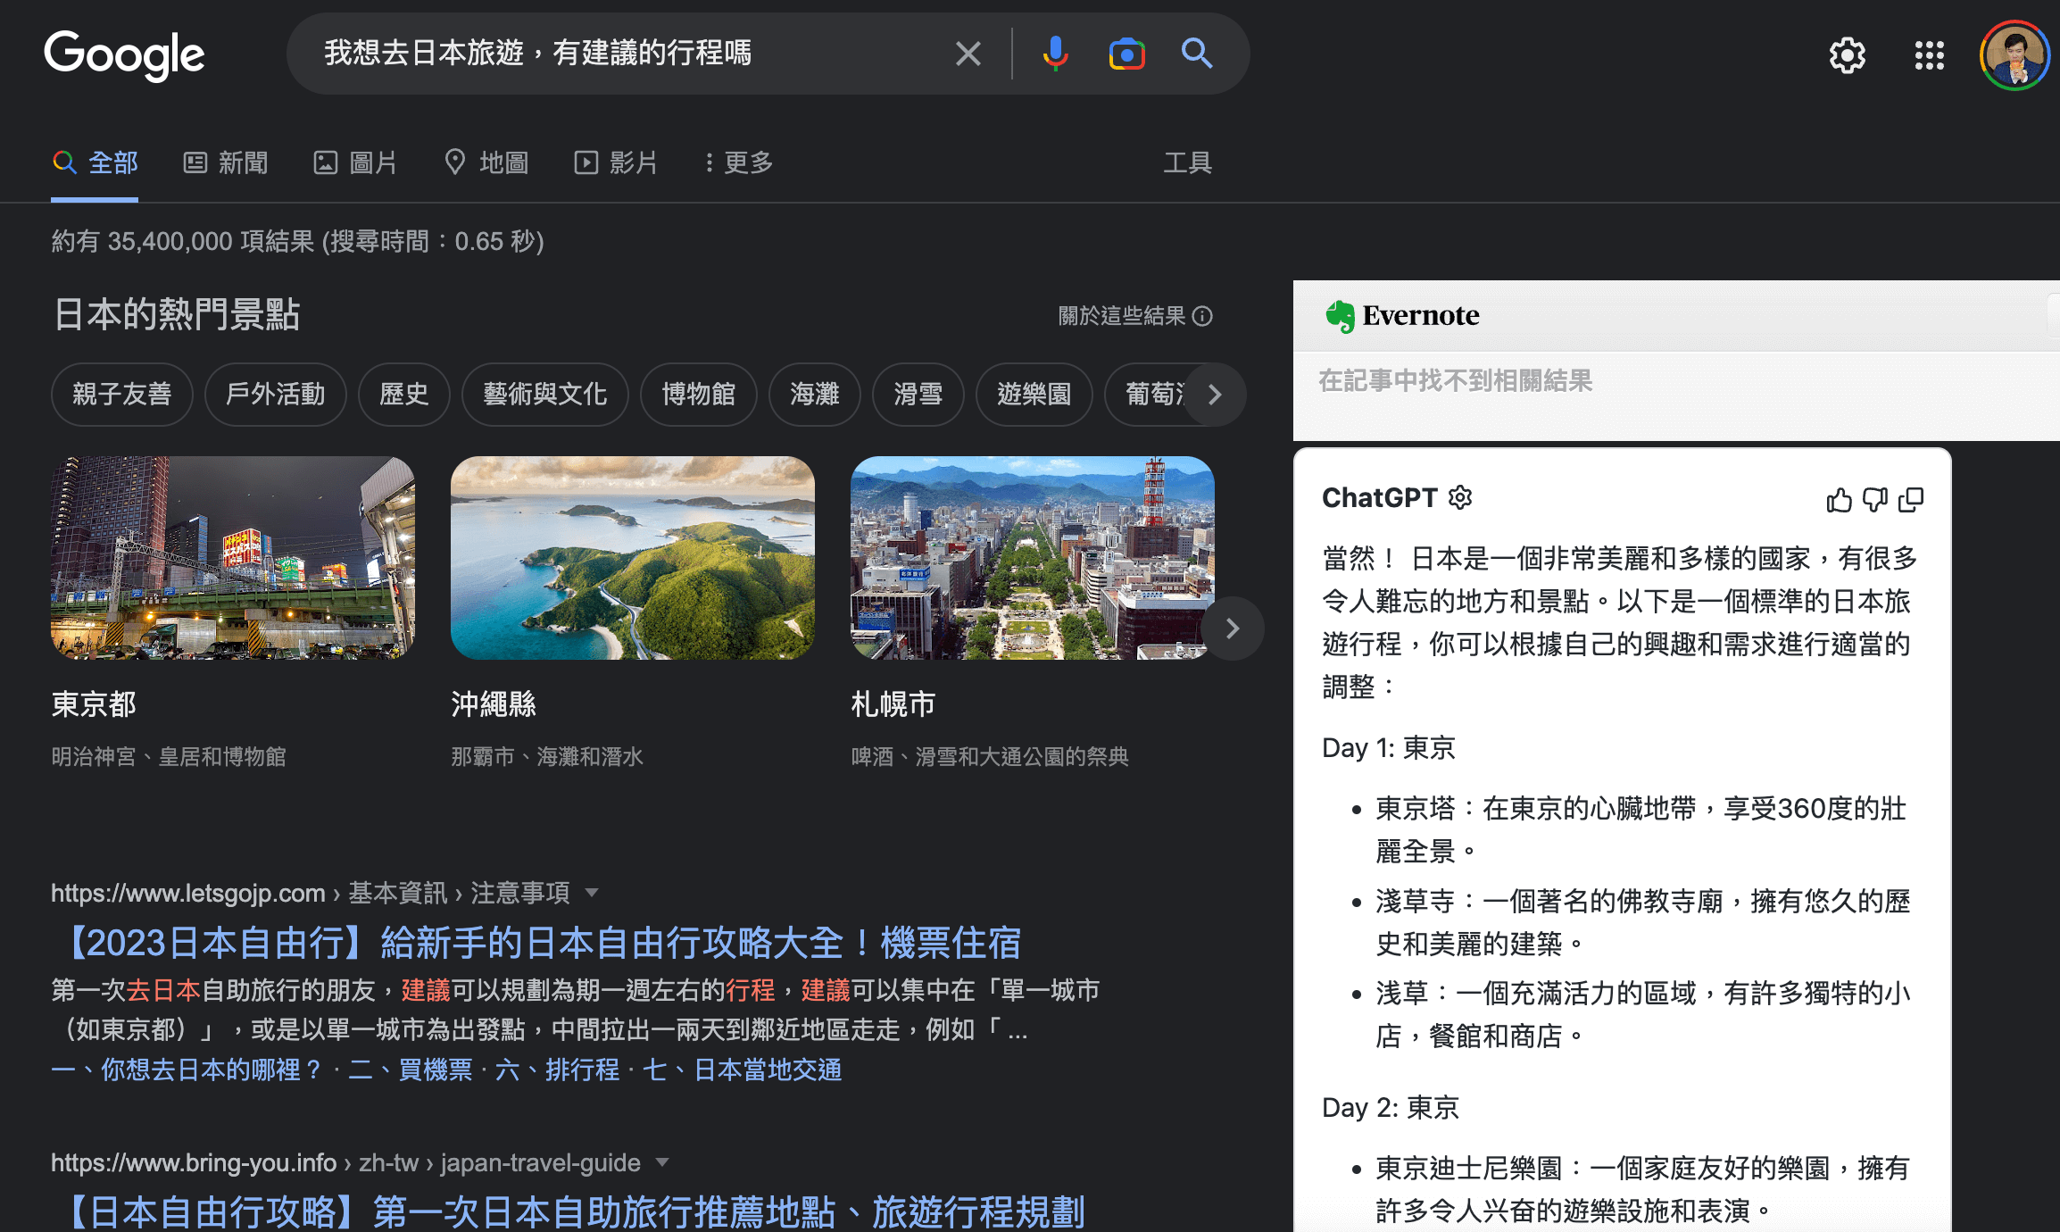
Task: Open Google Lens image search
Action: pos(1126,54)
